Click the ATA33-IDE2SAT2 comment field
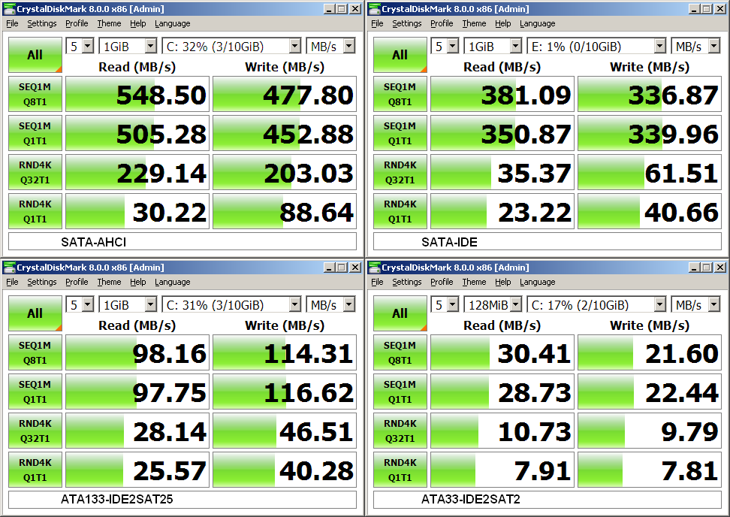The height and width of the screenshot is (517, 730). pyautogui.click(x=547, y=499)
